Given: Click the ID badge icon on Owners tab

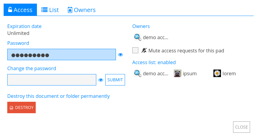Looking at the screenshot, I should (x=70, y=10).
